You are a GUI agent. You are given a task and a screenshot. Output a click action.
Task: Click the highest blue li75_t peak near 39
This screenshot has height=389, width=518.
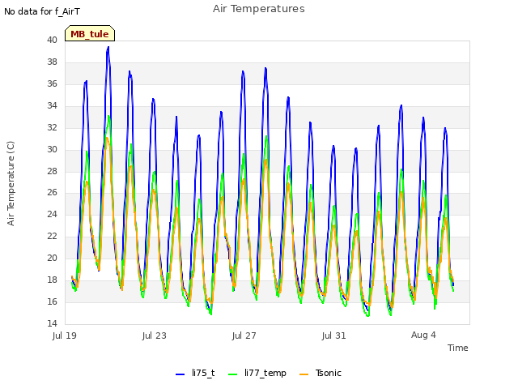108,48
